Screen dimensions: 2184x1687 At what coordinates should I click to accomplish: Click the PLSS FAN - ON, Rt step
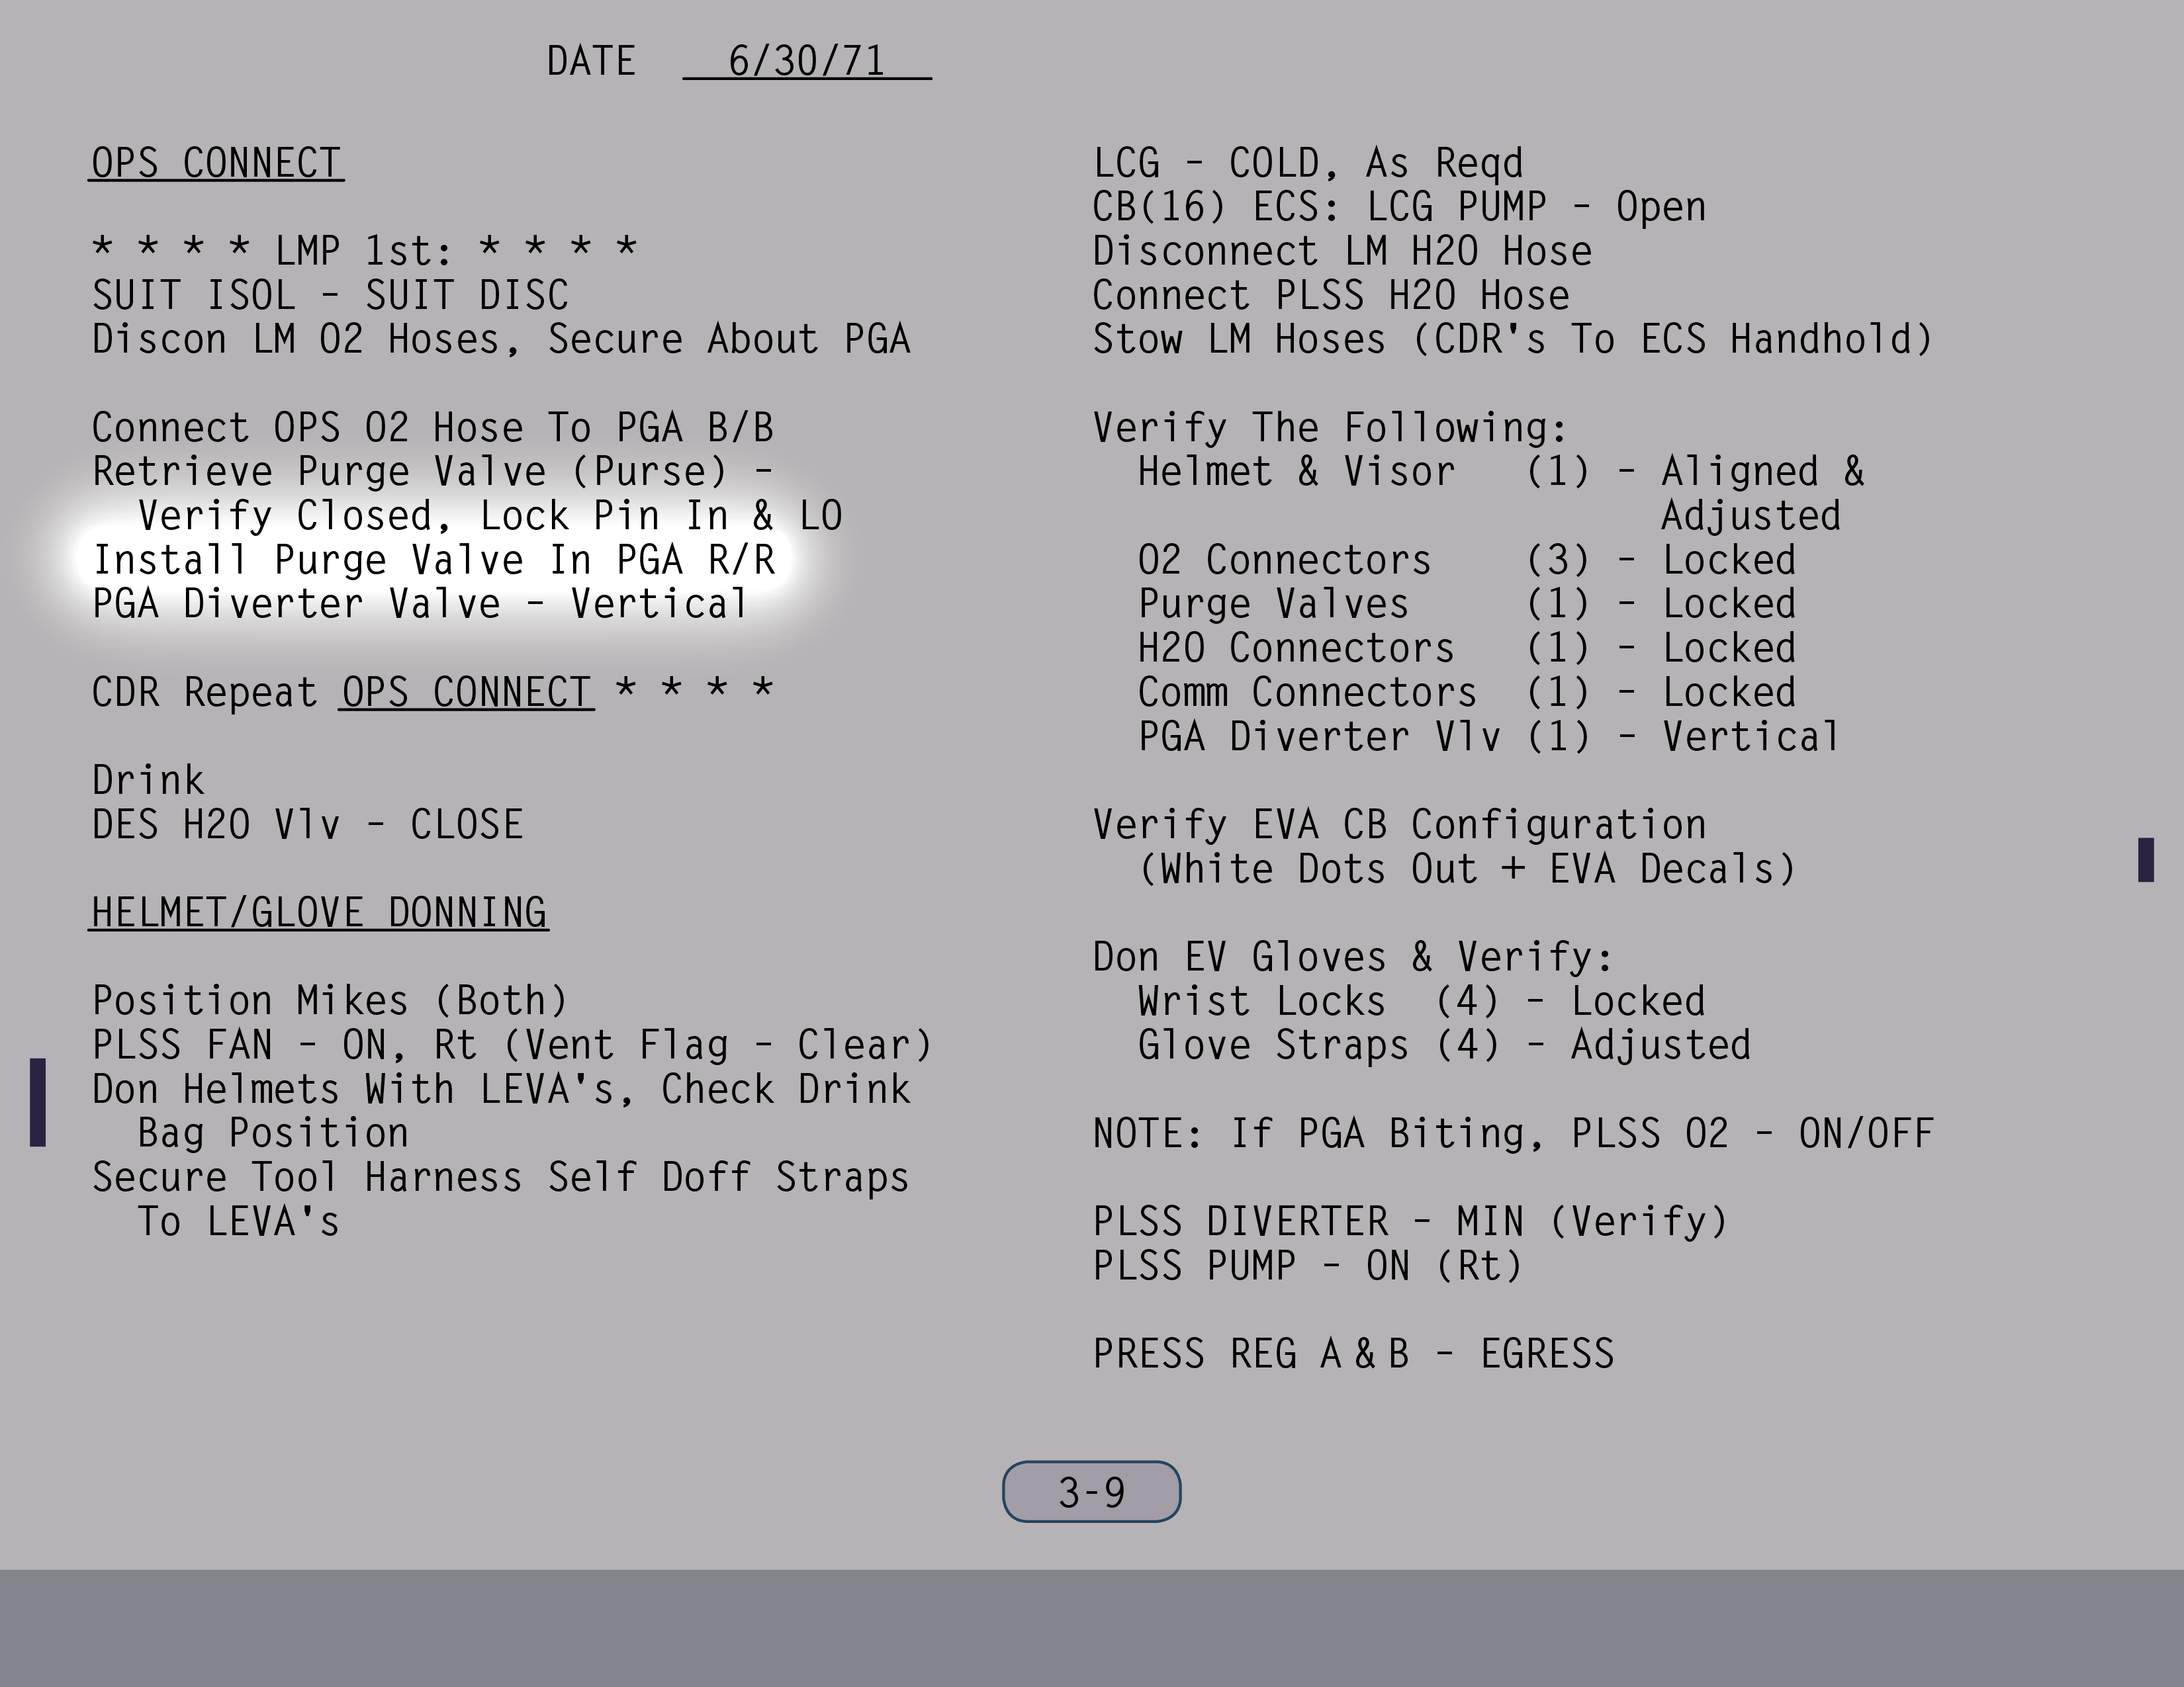coord(511,1045)
